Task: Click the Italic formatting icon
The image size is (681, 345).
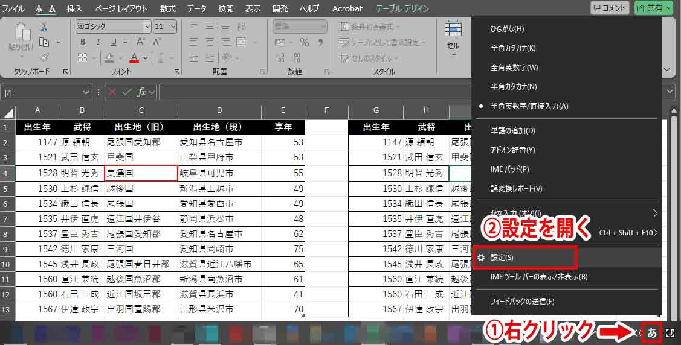Action: coord(98,42)
